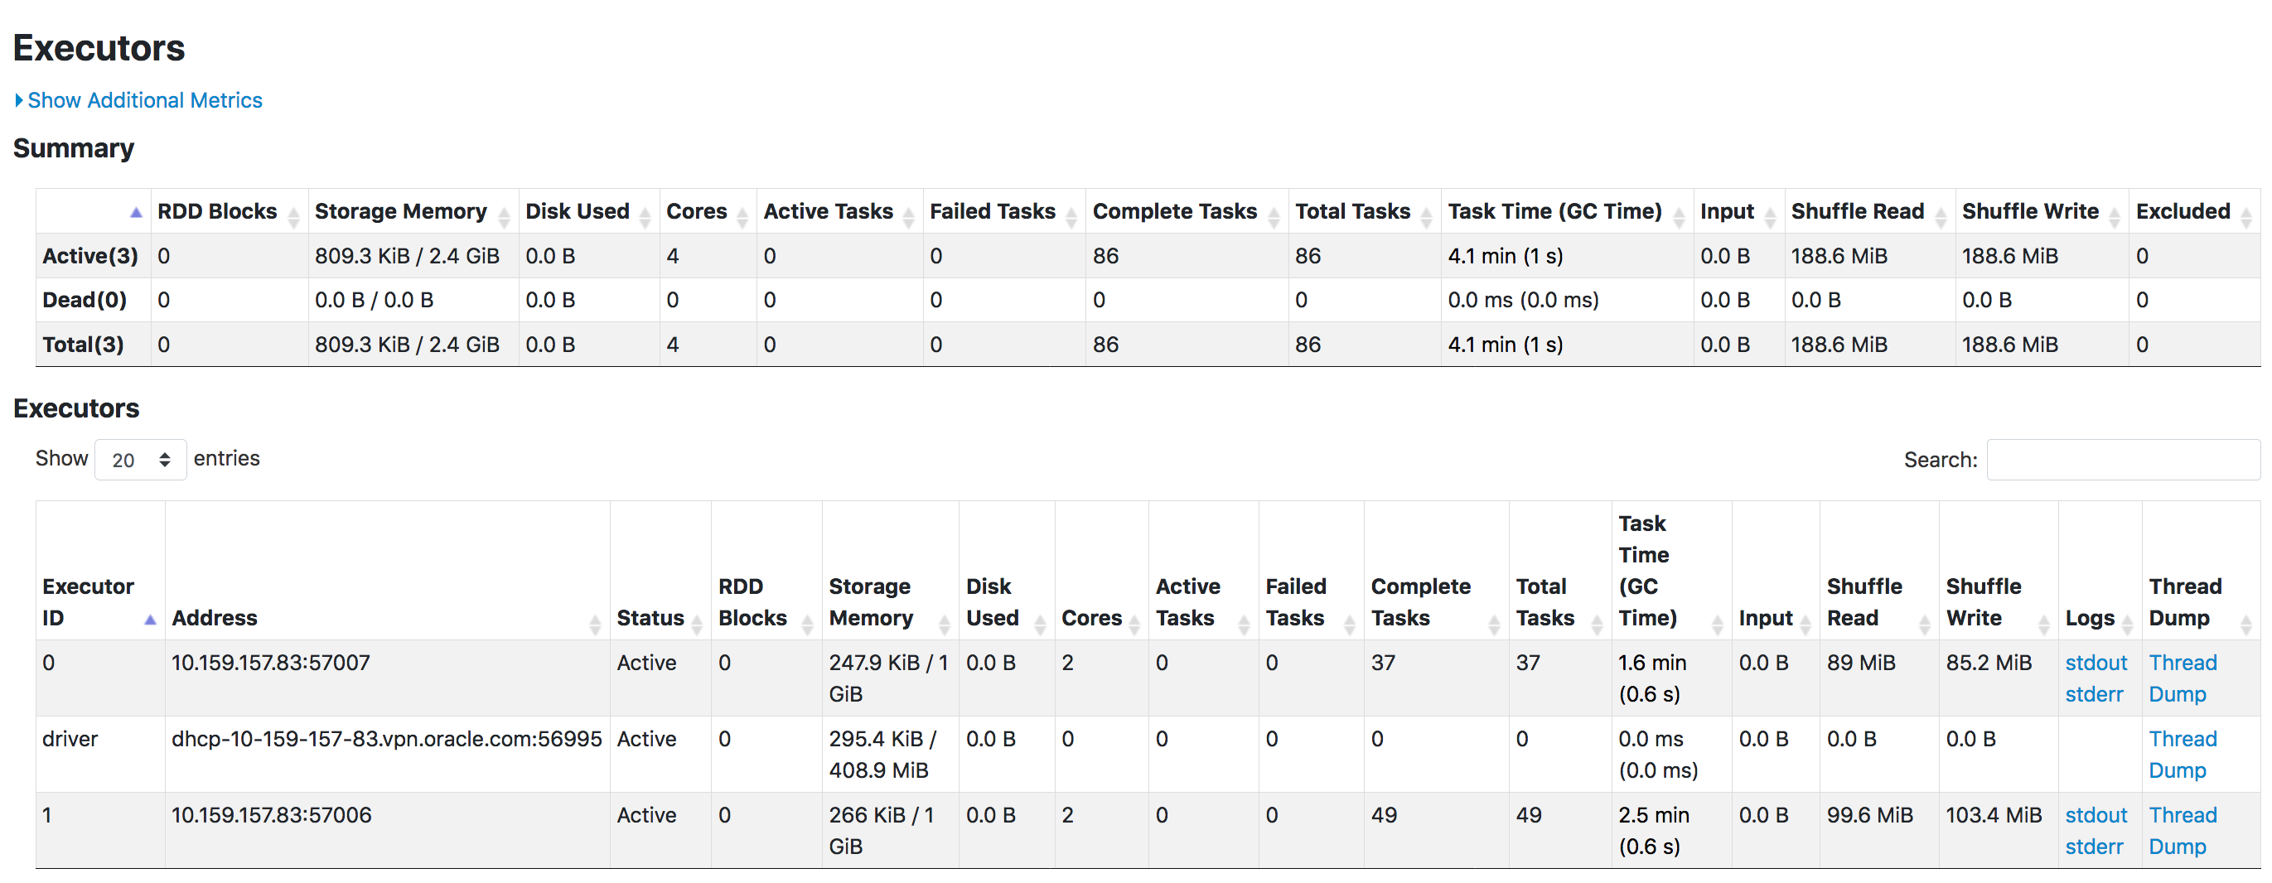
Task: Sort summary by RDD Blocks column
Action: pos(229,212)
